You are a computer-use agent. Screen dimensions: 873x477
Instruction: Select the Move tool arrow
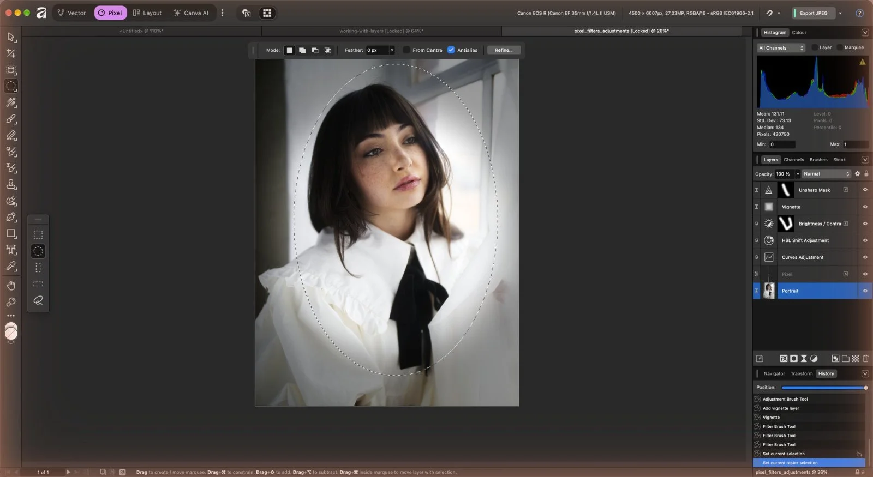pyautogui.click(x=11, y=37)
